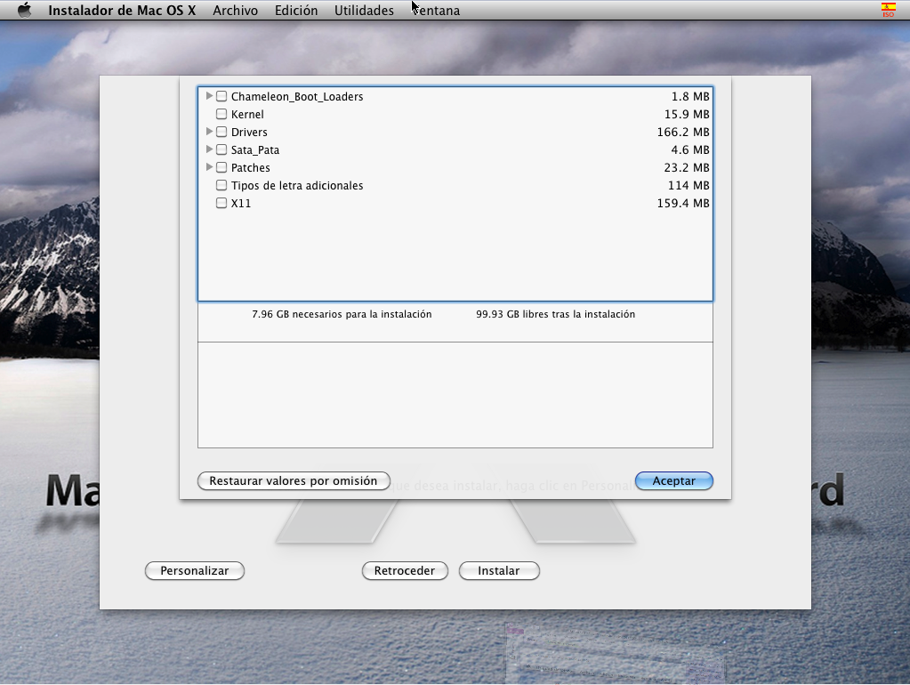Click '7.96 GB necesarios para la instalación' text
This screenshot has height=685, width=910.
[x=342, y=314]
